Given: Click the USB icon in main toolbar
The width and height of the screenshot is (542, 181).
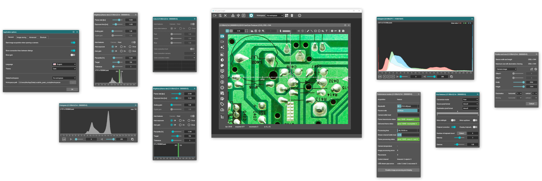Looking at the screenshot, I should click(238, 15).
